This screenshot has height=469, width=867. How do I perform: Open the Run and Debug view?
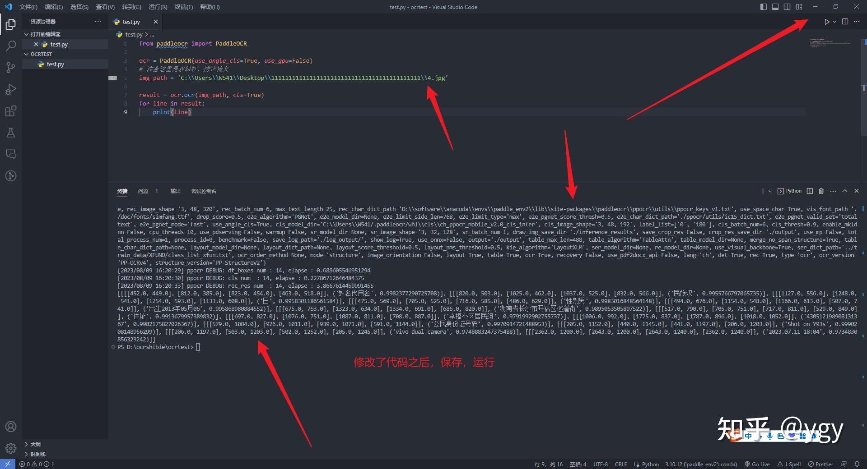coord(11,89)
